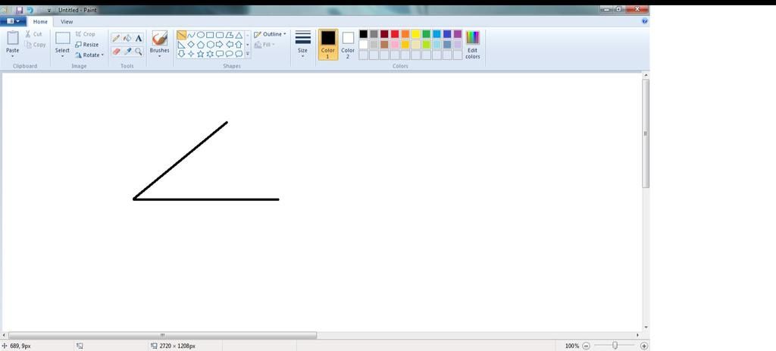Expand the Shapes gallery more arrow
The height and width of the screenshot is (351, 776).
click(248, 54)
